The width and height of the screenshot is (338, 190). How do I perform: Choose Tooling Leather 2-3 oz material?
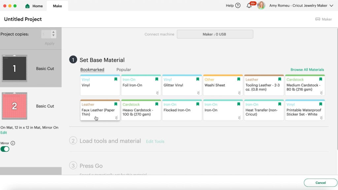click(x=264, y=85)
